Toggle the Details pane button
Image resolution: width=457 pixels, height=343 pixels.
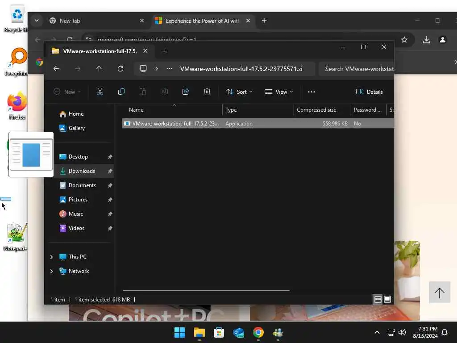tap(369, 92)
